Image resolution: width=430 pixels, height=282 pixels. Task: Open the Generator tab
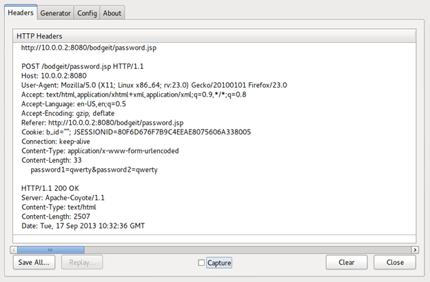[55, 13]
